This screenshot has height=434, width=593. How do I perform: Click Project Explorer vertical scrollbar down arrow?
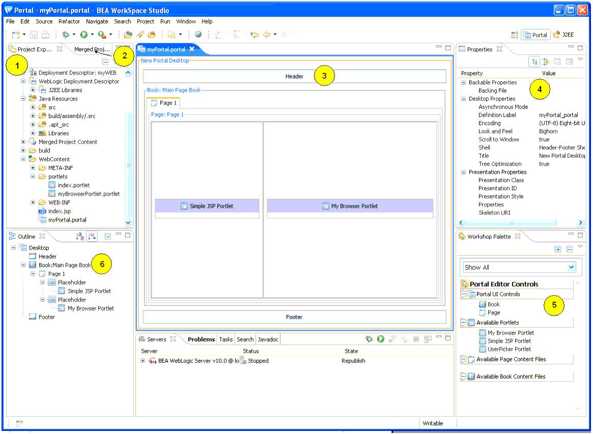[x=128, y=223]
